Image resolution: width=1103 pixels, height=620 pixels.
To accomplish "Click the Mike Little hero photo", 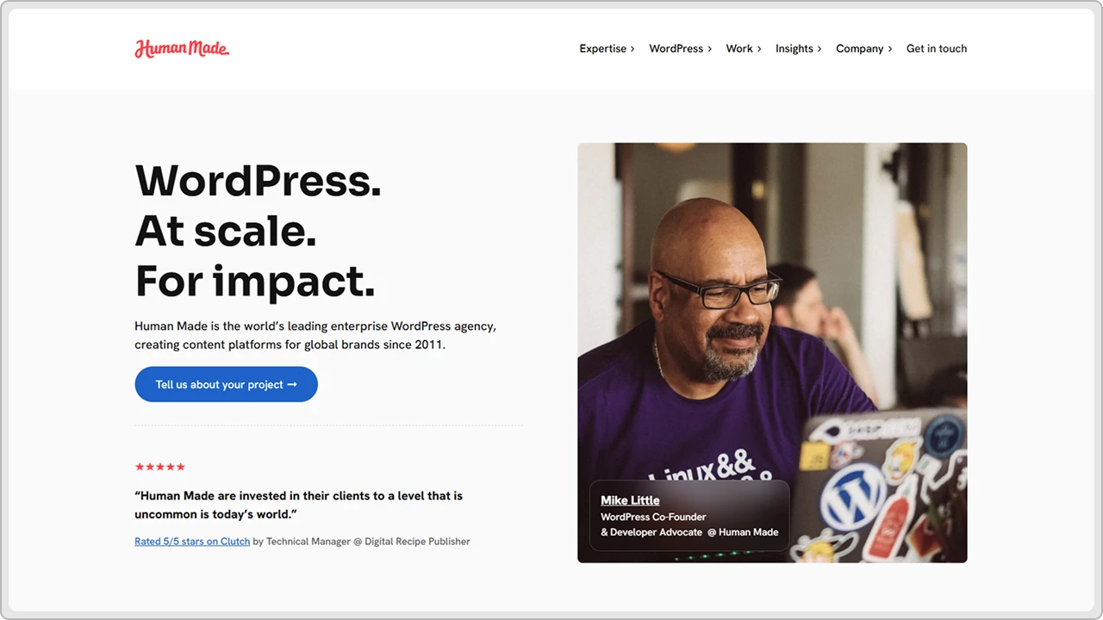I will click(x=772, y=352).
